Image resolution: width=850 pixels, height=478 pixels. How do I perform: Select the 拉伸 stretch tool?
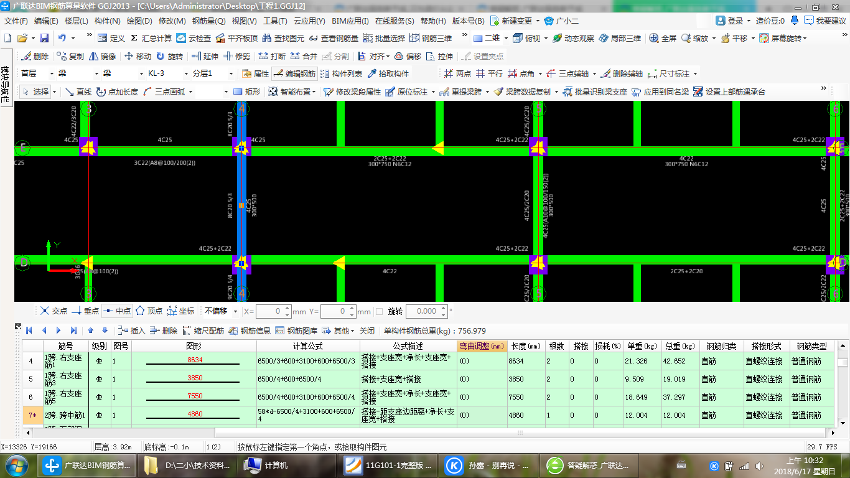click(440, 56)
